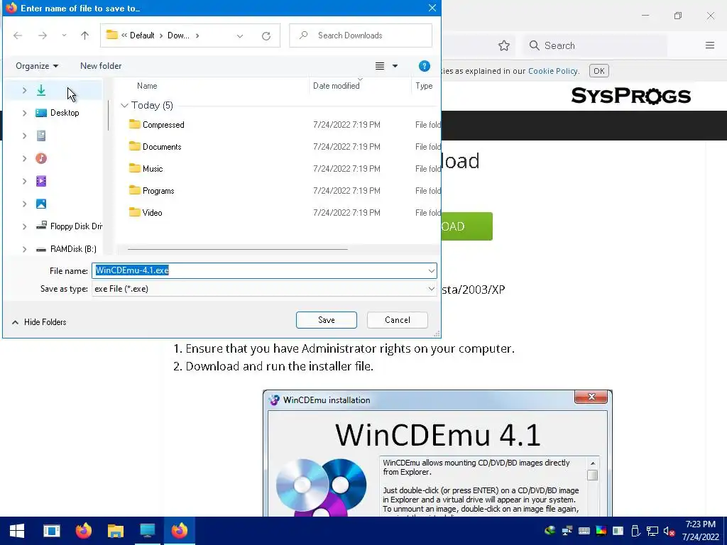Screen dimensions: 727x545
Task: Open view options dropdown arrow
Action: tap(395, 66)
